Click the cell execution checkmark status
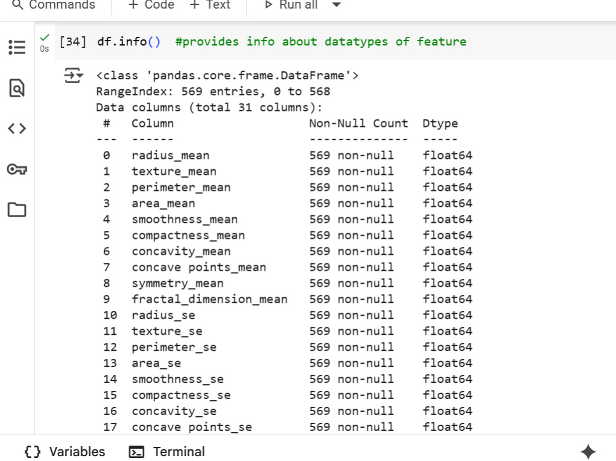 tap(45, 38)
